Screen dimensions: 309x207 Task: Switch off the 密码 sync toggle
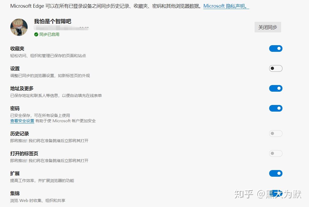tap(276, 108)
